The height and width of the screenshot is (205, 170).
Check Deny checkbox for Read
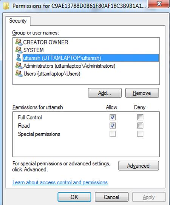pos(140,126)
